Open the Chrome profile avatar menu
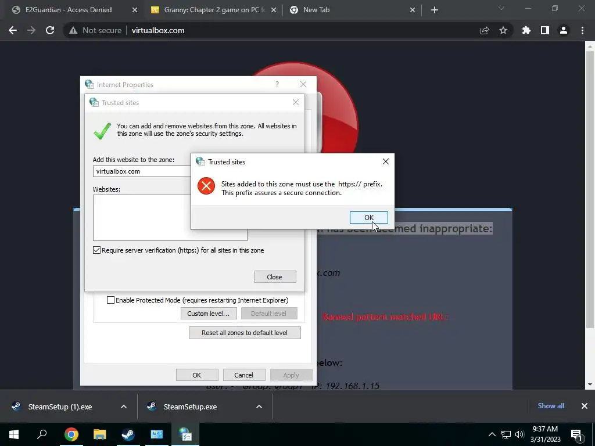The width and height of the screenshot is (595, 446). (x=564, y=30)
